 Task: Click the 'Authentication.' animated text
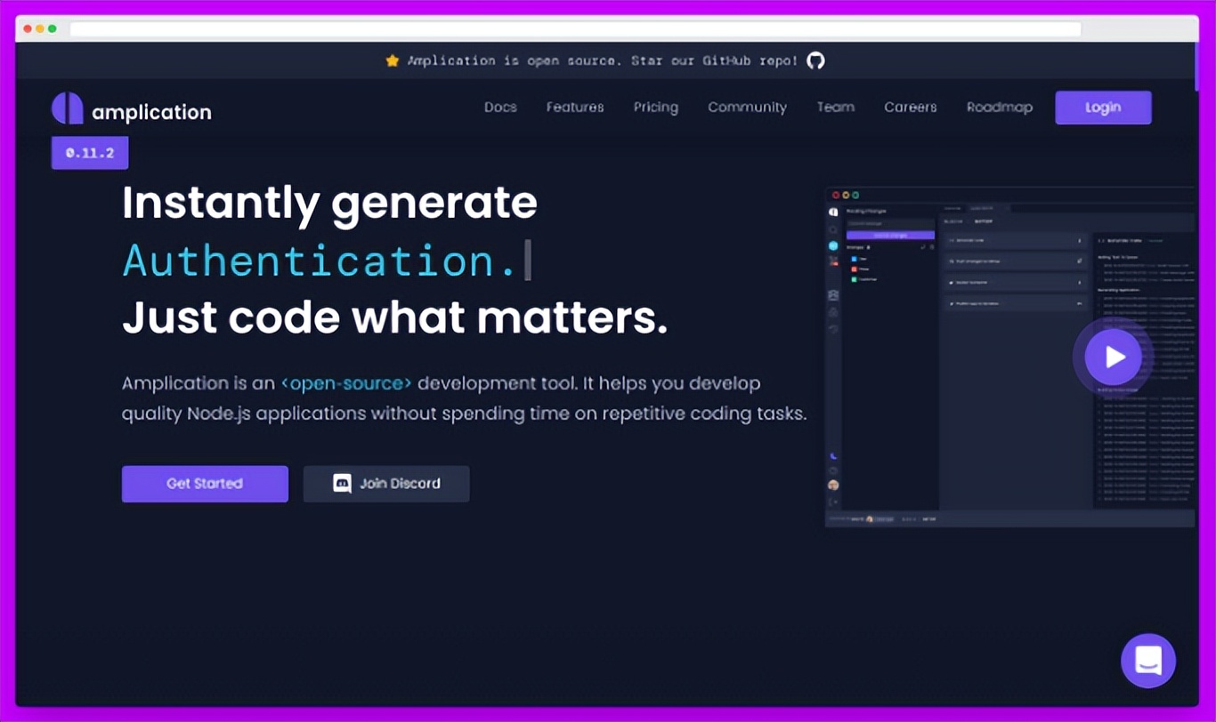pyautogui.click(x=320, y=261)
